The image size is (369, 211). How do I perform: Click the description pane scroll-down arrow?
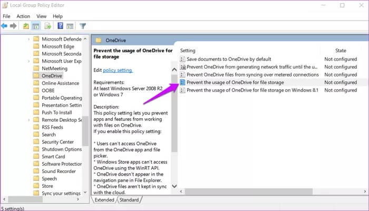coord(174,186)
